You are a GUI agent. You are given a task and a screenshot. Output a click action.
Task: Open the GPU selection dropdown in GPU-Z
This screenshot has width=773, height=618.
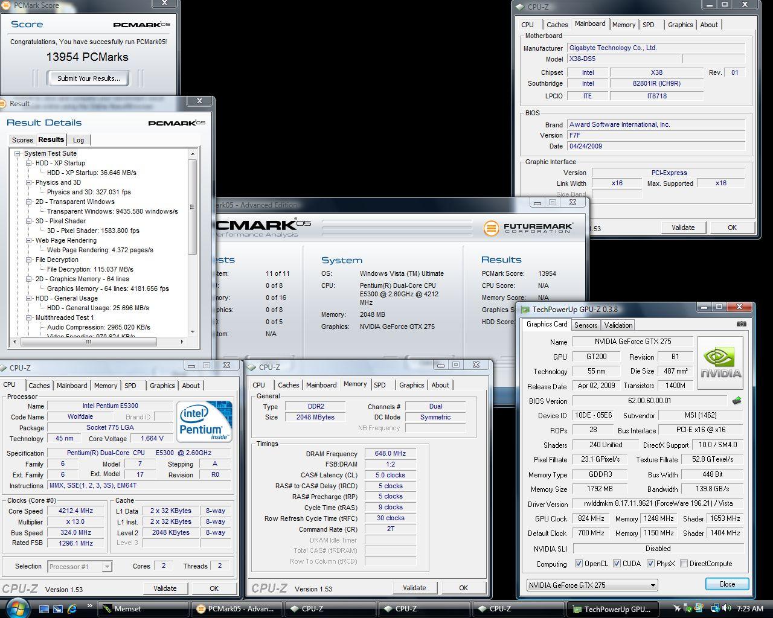click(592, 585)
